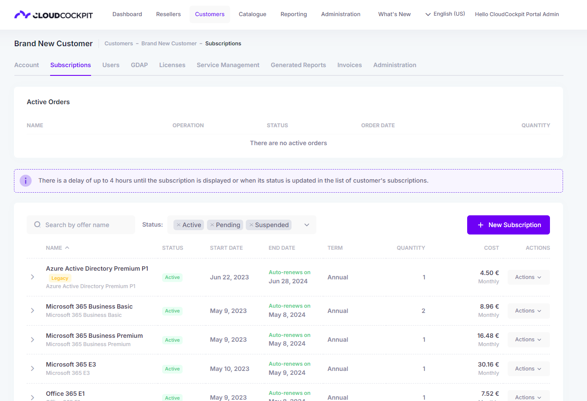The width and height of the screenshot is (587, 401).
Task: Open the English (US) language selector
Action: 445,14
